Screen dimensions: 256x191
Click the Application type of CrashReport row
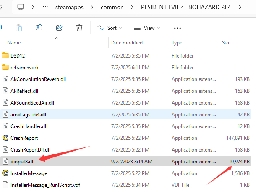pyautogui.click(x=184, y=138)
